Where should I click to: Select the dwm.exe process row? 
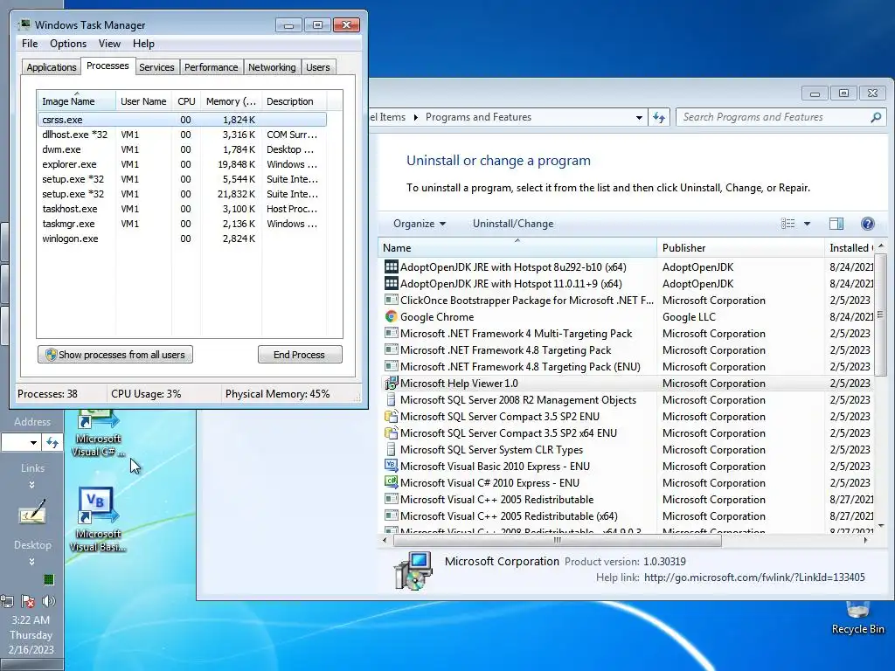click(182, 149)
